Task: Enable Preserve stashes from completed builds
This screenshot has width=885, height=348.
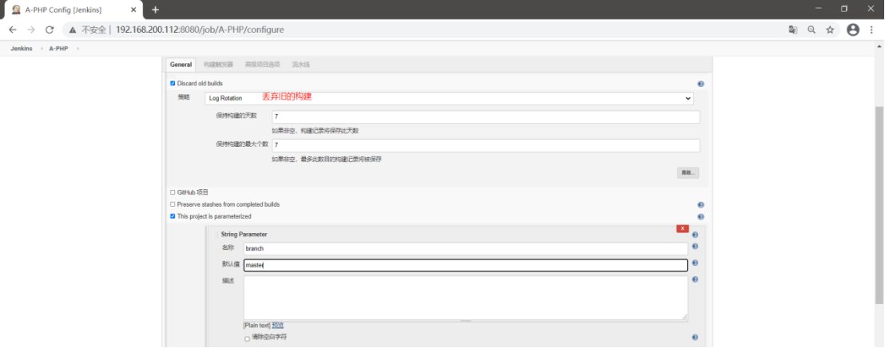Action: coord(173,205)
